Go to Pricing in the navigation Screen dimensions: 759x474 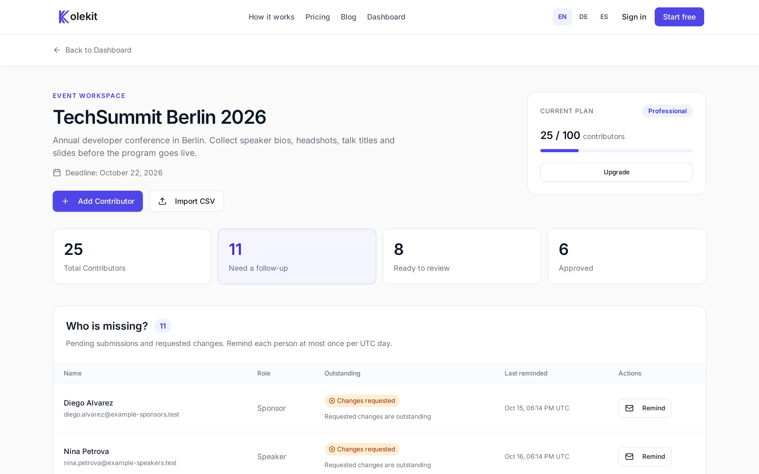[317, 17]
